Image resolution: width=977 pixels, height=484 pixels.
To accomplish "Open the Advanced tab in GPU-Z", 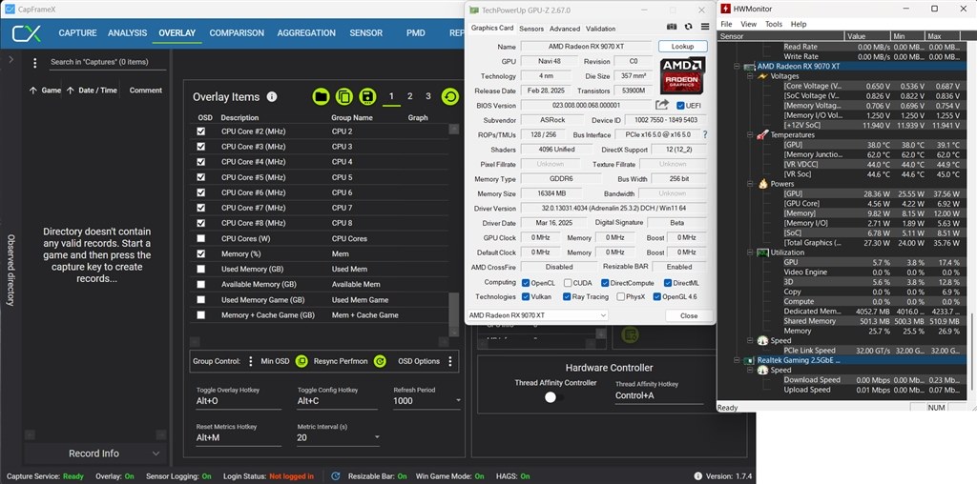I will 565,29.
